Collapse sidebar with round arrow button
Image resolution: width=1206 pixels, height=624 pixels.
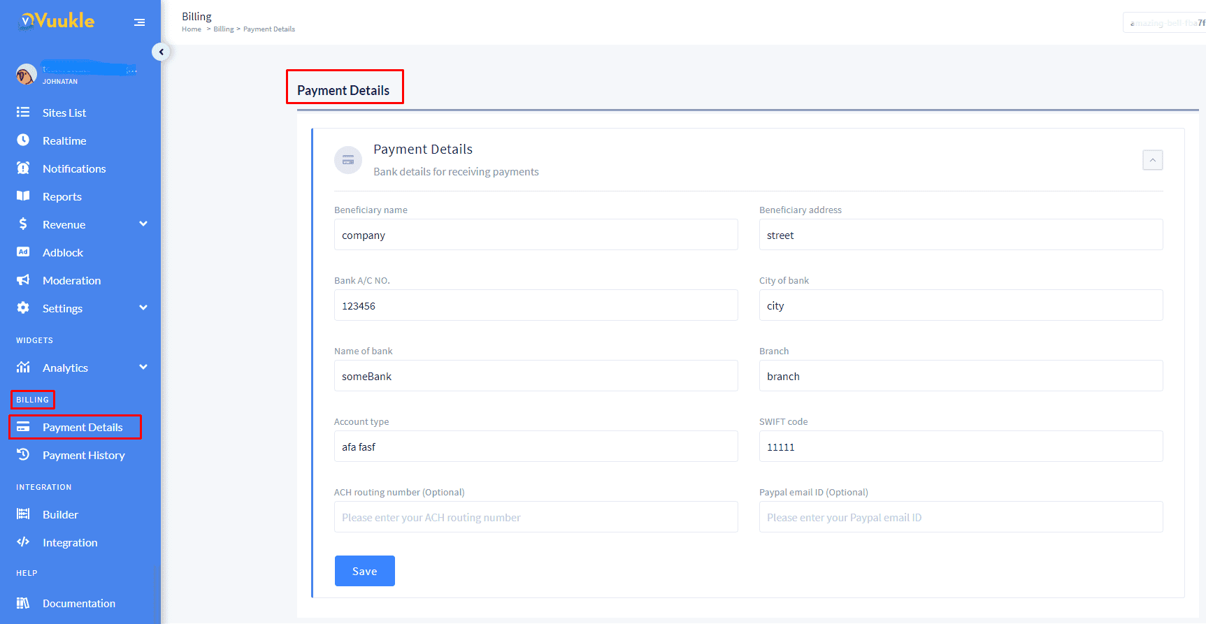[161, 52]
